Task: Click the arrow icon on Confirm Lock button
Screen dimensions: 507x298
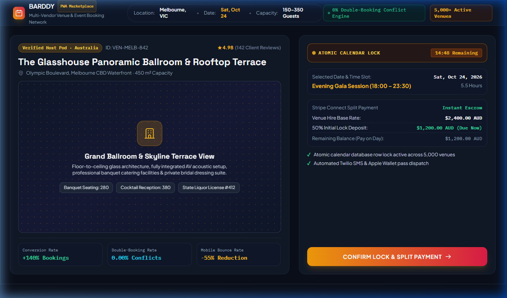Action: pos(448,257)
